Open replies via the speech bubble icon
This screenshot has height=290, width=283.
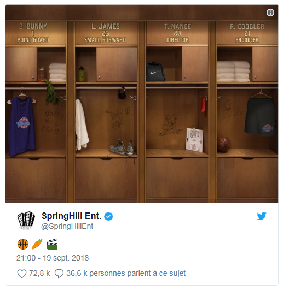[x=59, y=274]
